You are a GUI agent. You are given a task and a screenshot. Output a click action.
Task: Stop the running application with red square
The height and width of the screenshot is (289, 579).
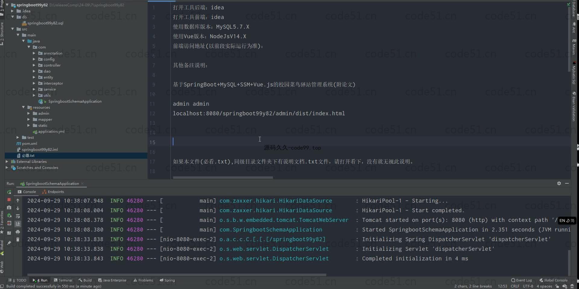(9, 200)
